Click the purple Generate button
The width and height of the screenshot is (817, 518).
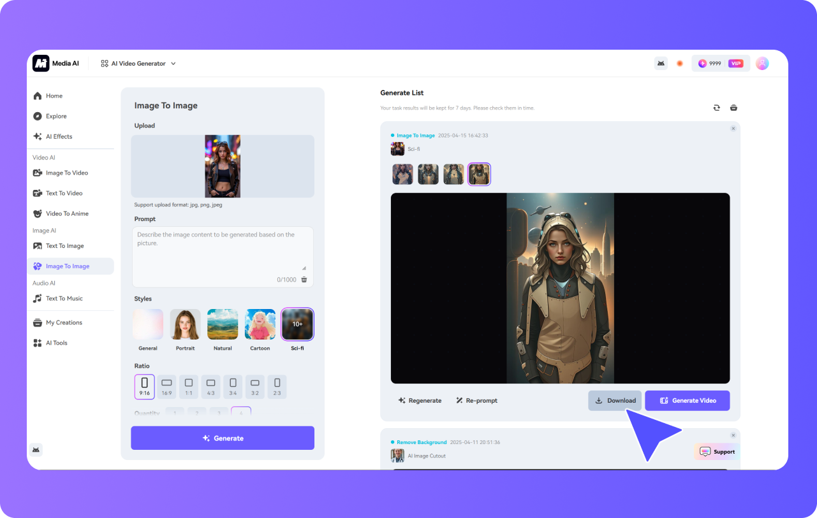[x=223, y=438]
